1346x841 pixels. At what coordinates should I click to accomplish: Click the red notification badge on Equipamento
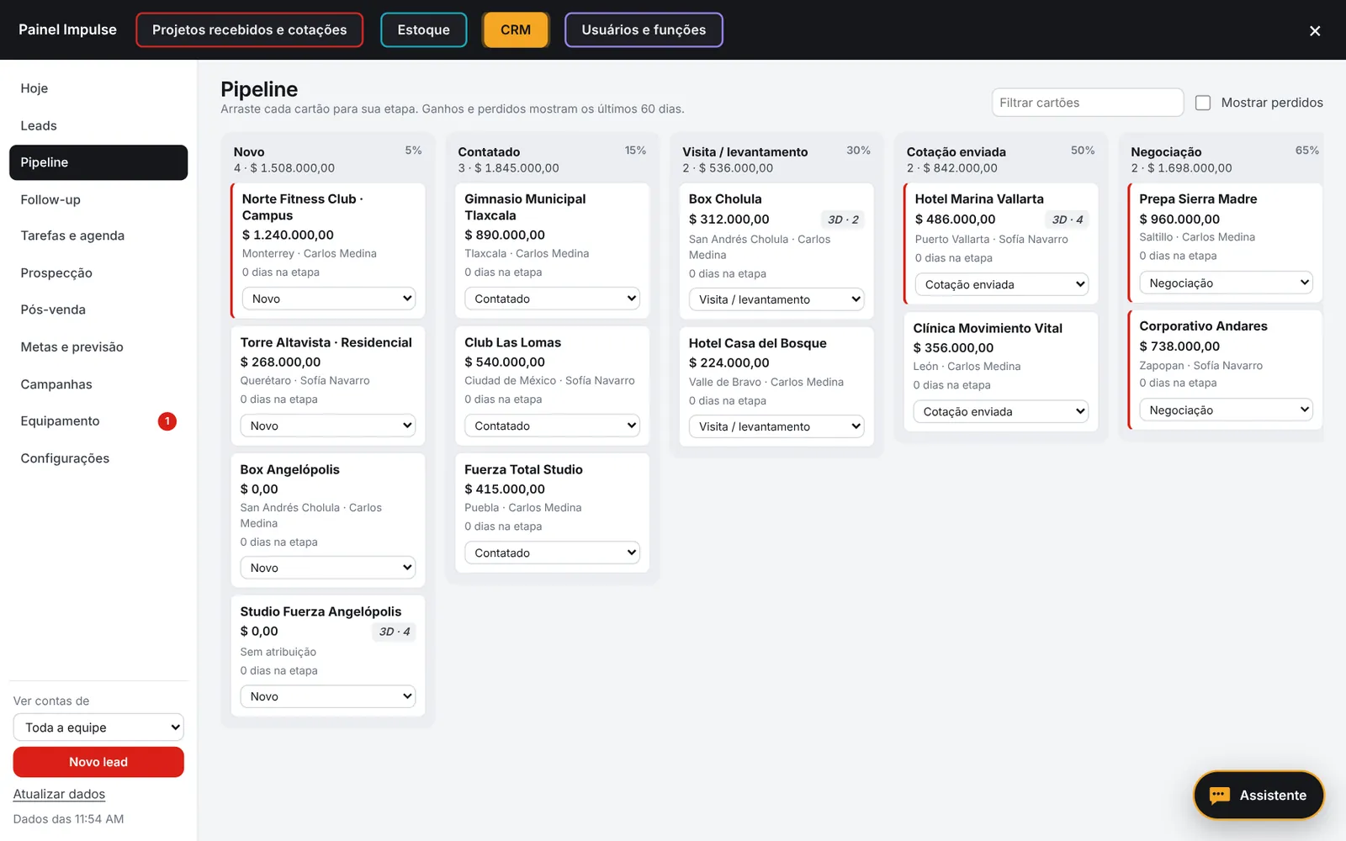pos(167,421)
